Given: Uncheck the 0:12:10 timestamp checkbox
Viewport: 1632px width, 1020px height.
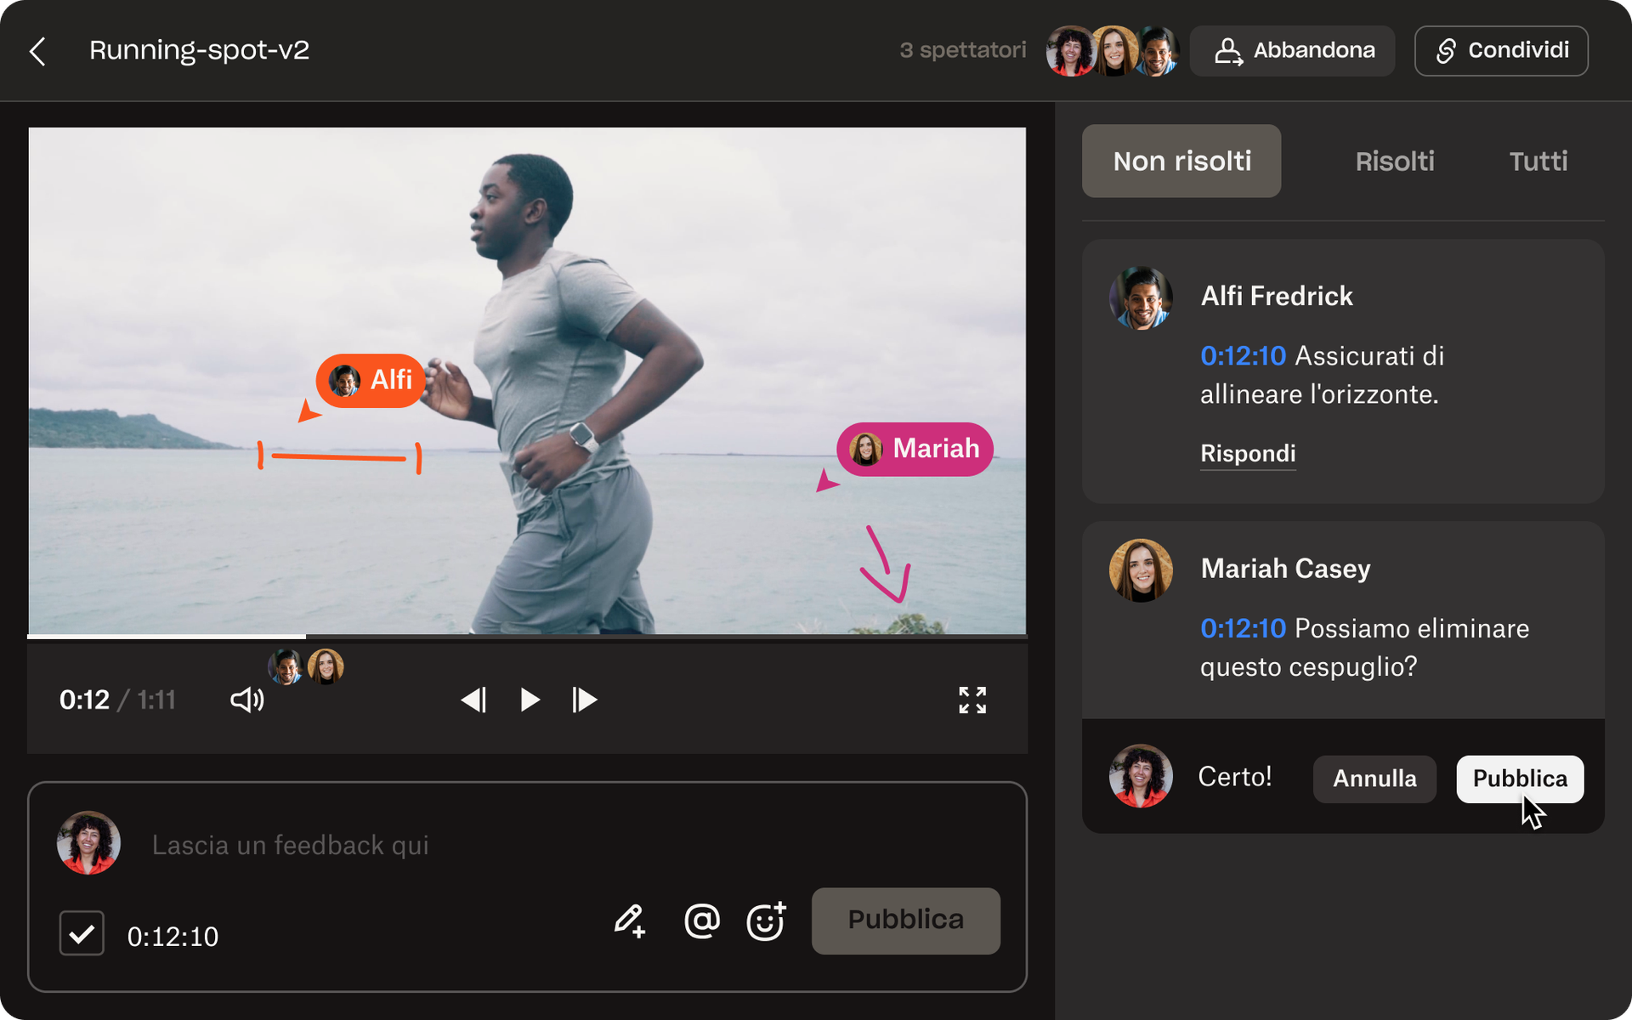Looking at the screenshot, I should (x=81, y=933).
